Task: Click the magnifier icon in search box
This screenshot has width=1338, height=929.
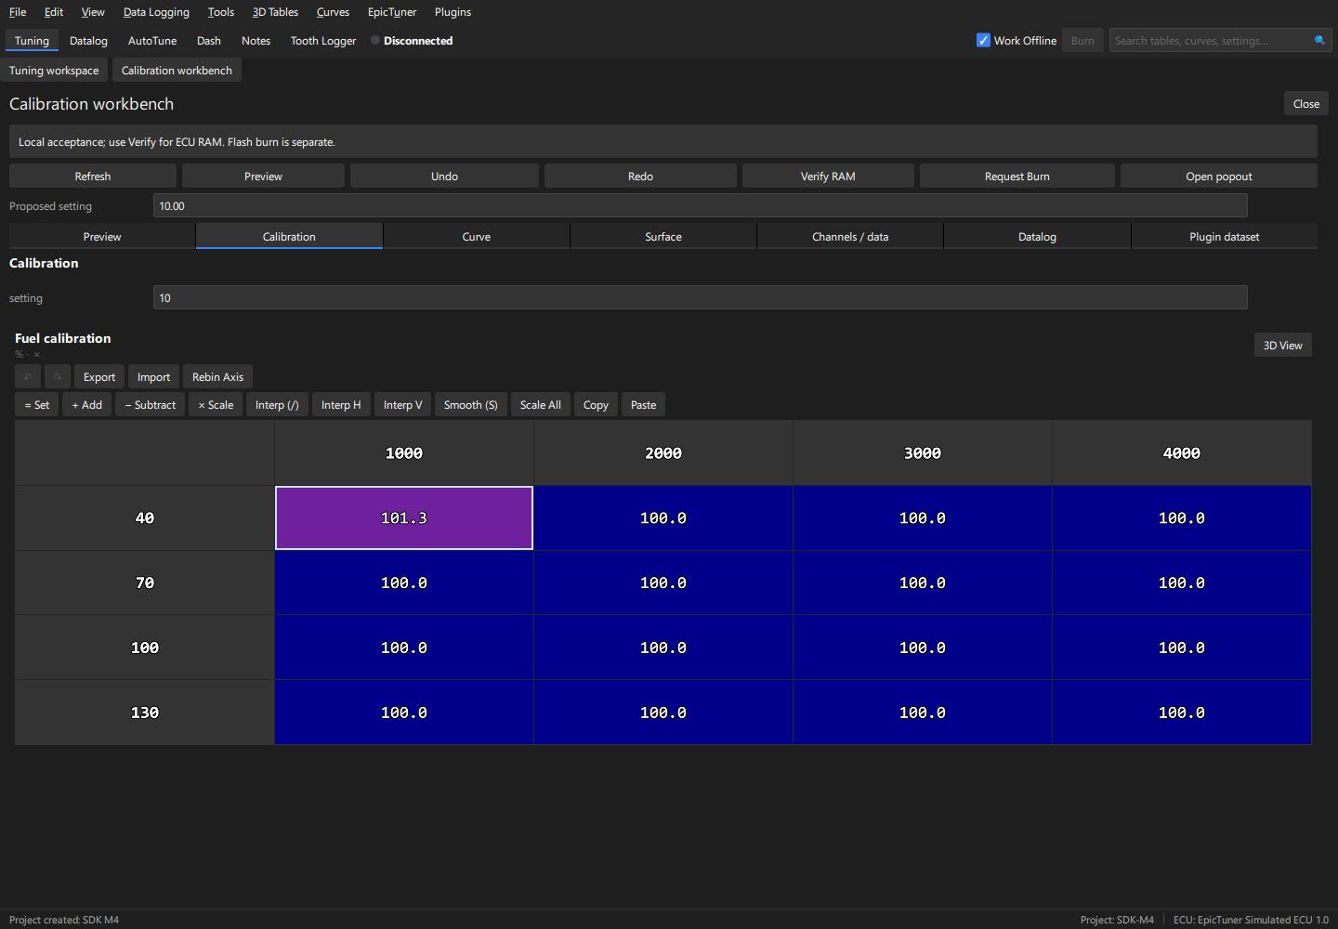Action: pyautogui.click(x=1319, y=40)
